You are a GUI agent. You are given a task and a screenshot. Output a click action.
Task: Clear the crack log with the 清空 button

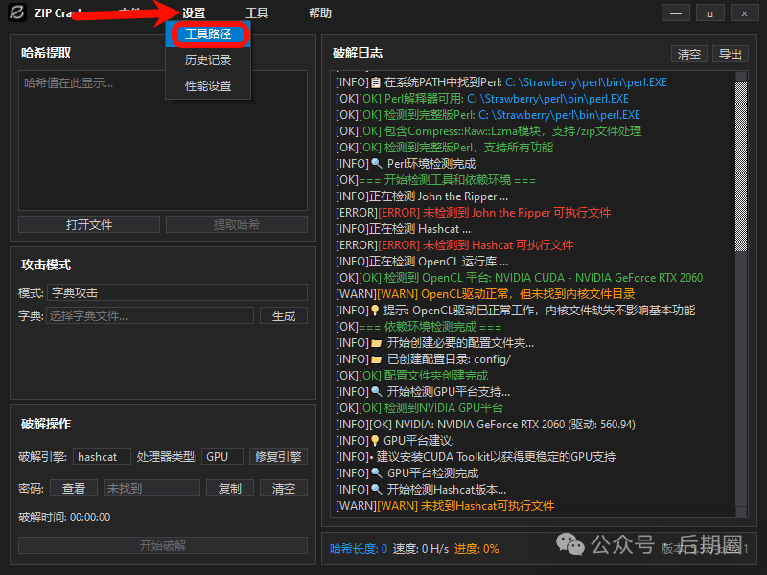click(x=688, y=54)
